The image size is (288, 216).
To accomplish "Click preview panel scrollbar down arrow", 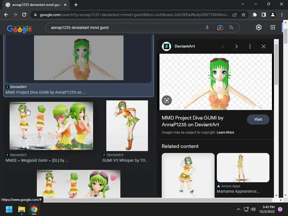I will tap(276, 195).
